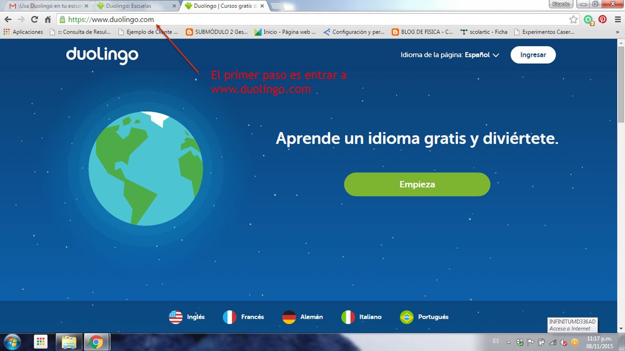
Task: Click the green extension icon beside the star
Action: pyautogui.click(x=589, y=19)
